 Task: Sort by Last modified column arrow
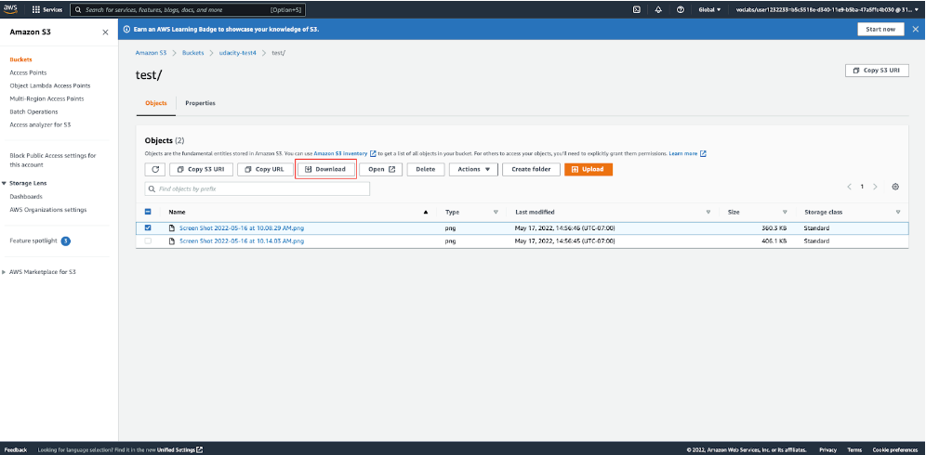(708, 212)
